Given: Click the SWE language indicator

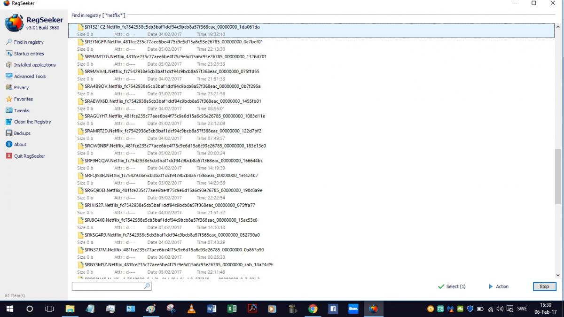Looking at the screenshot, I should (x=522, y=309).
